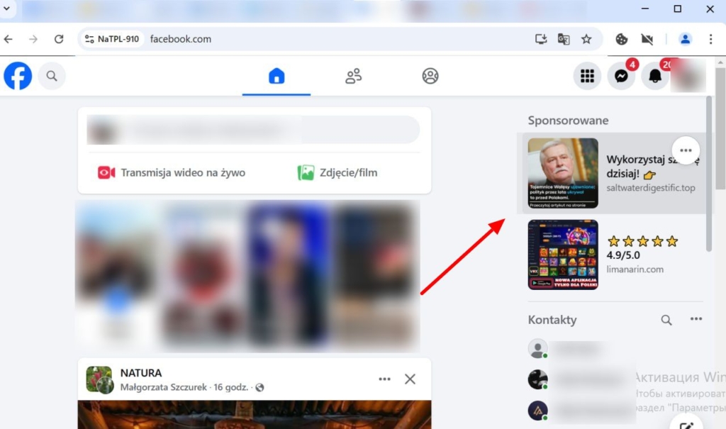
Task: Click Transmisja wideo na żywo
Action: point(172,172)
